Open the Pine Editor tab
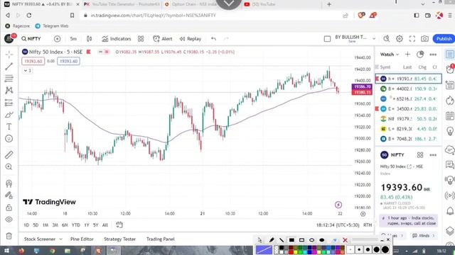Image resolution: width=455 pixels, height=255 pixels. [82, 239]
